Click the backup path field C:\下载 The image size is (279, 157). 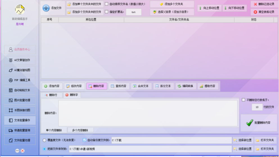tap(171, 140)
